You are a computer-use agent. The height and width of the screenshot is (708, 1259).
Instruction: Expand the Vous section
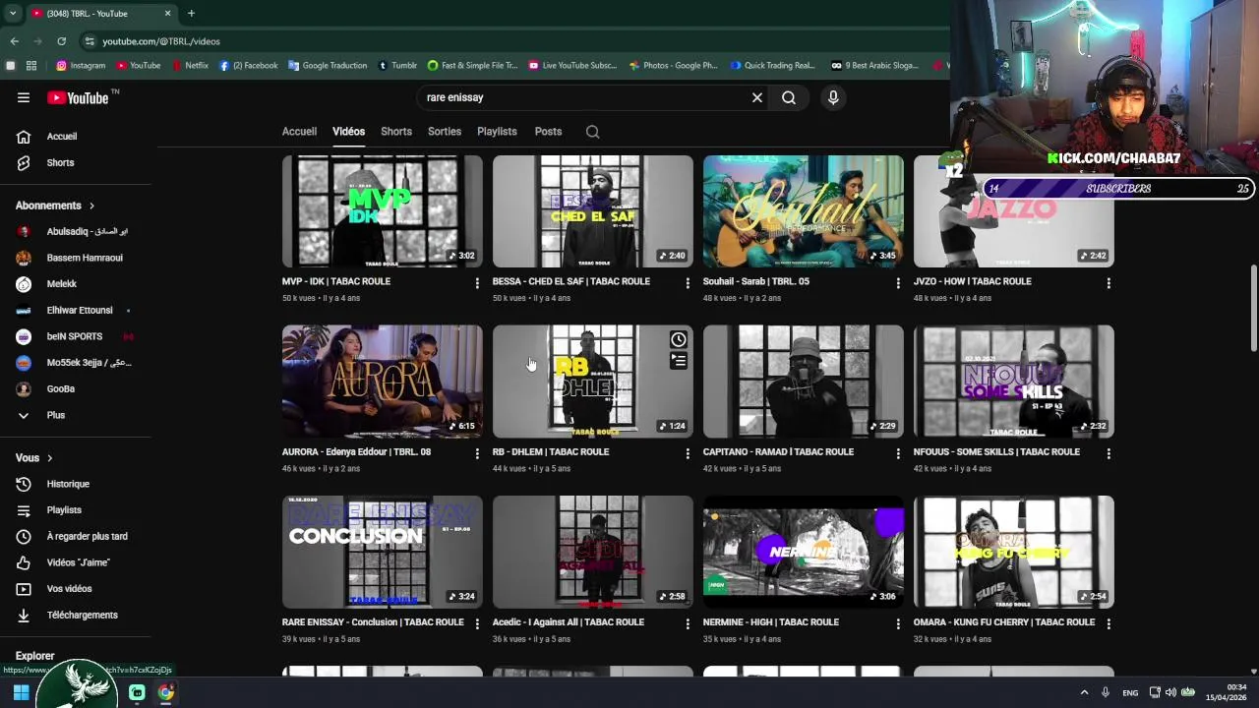34,458
